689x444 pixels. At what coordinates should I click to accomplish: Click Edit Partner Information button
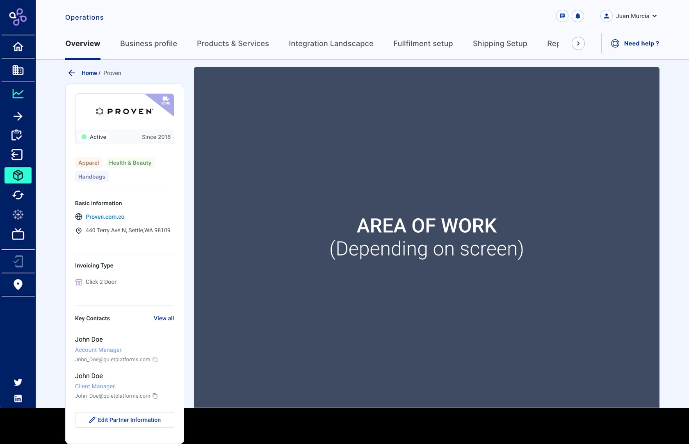tap(125, 420)
